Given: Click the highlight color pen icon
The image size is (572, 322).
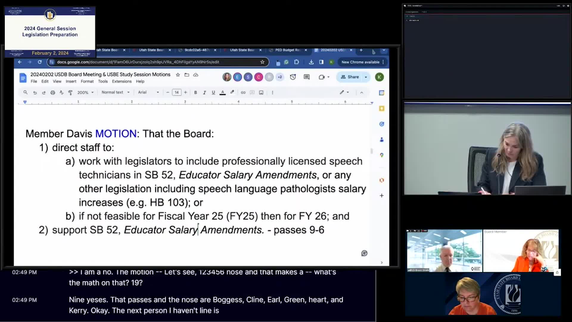Looking at the screenshot, I should pyautogui.click(x=232, y=92).
